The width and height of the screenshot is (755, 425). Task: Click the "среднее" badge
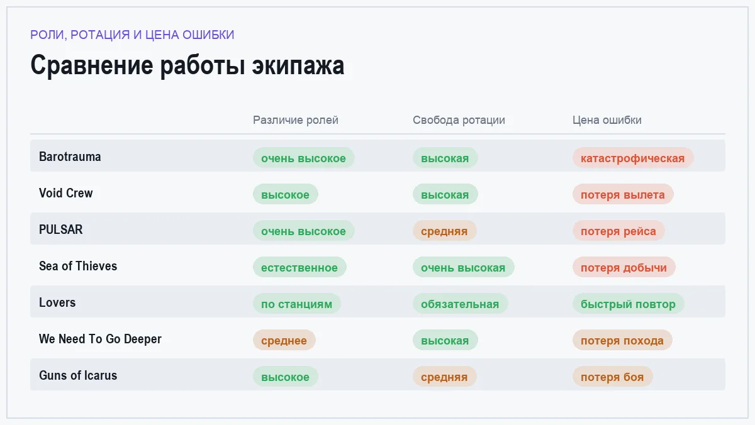pyautogui.click(x=284, y=340)
